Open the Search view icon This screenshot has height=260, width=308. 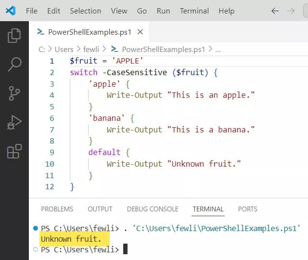[x=14, y=64]
